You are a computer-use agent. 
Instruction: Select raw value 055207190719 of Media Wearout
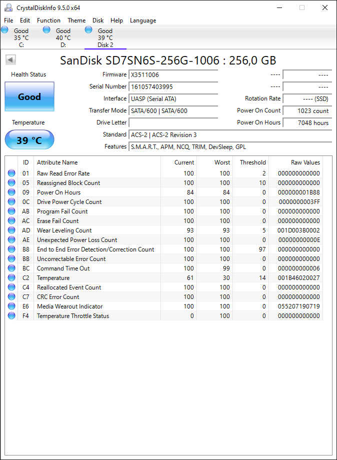(x=298, y=306)
